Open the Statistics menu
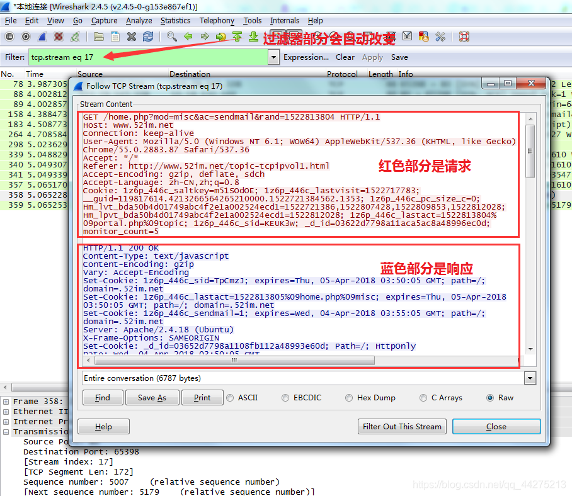This screenshot has width=572, height=496. (176, 21)
